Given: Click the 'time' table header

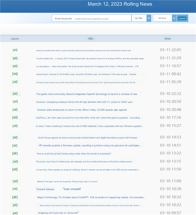Looking at the screenshot, I should (168, 38).
